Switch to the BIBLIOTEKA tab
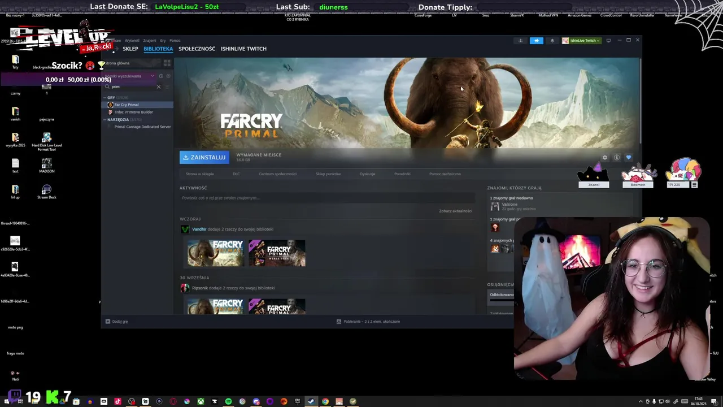723x407 pixels. tap(158, 49)
